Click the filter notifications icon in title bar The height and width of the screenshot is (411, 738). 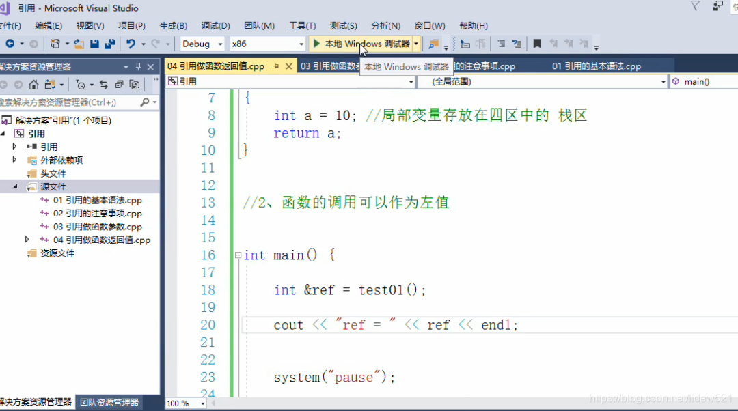coord(695,5)
